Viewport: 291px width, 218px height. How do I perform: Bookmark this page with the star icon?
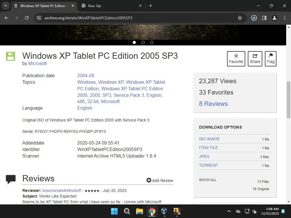tap(240, 18)
